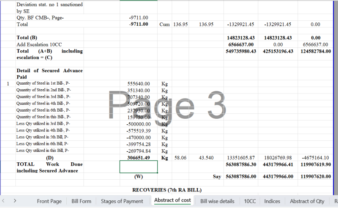Click the RECOVERIES (7th RA BILL) heading
The height and width of the screenshot is (208, 338).
coord(167,190)
